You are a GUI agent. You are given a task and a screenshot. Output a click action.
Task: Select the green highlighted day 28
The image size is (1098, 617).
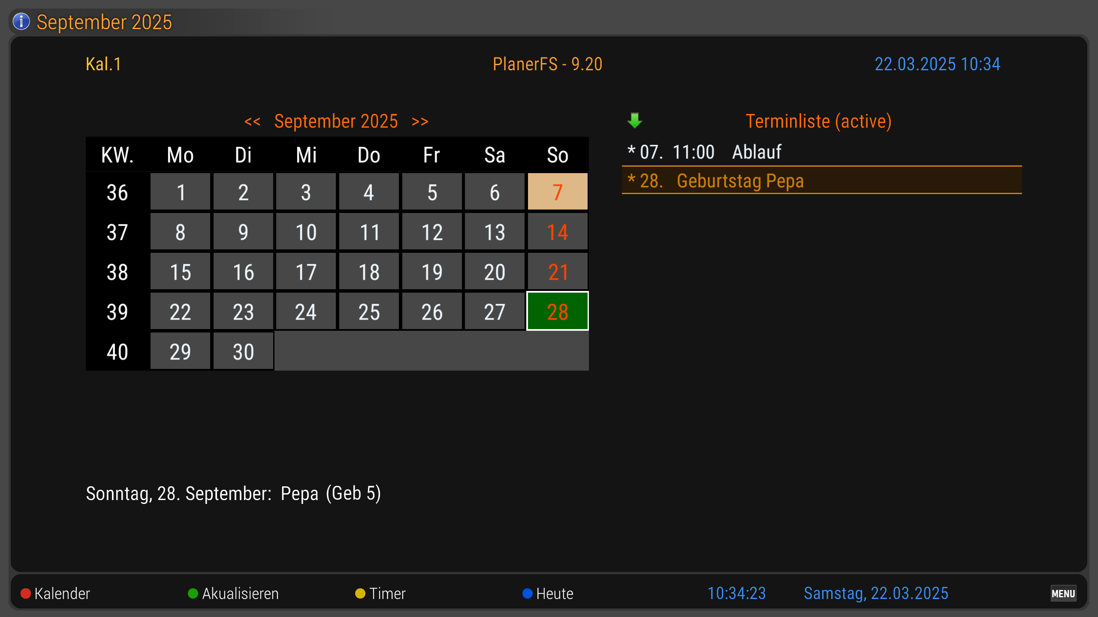click(557, 311)
